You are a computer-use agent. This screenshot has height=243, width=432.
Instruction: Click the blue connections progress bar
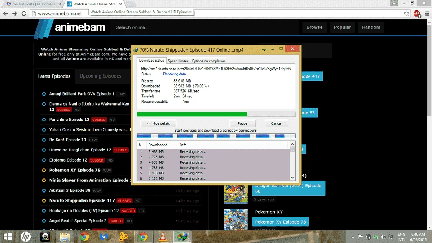tap(216, 136)
